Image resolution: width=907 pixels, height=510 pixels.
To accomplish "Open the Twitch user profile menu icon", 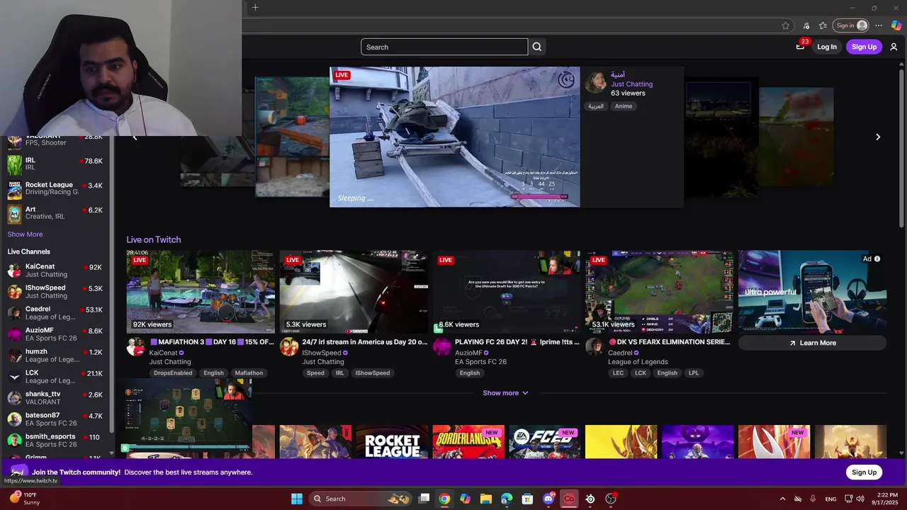I will [894, 47].
